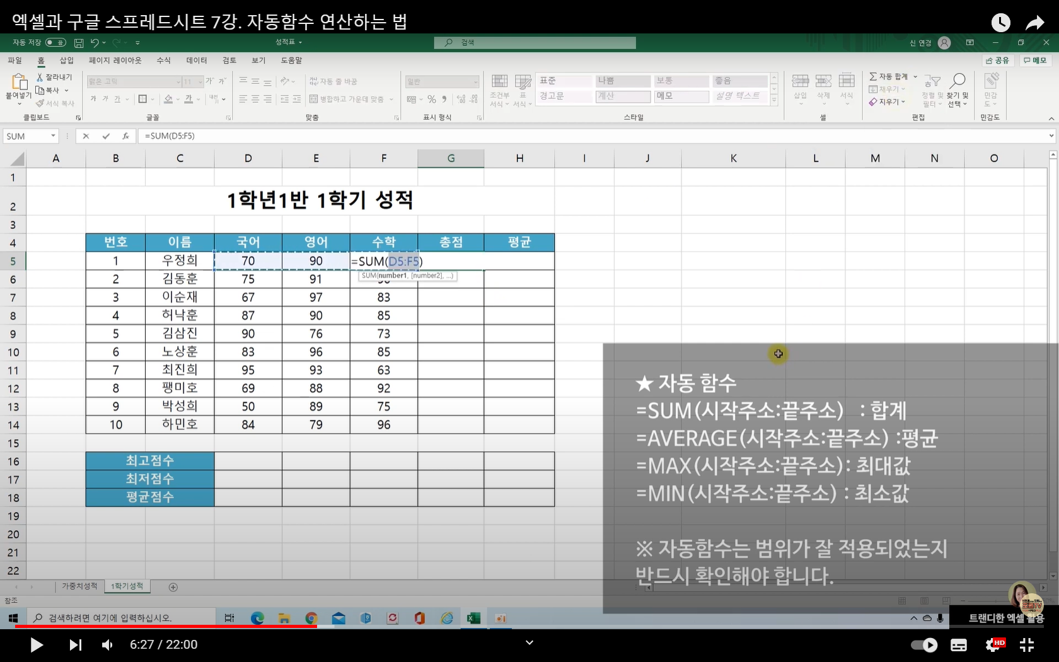The image size is (1059, 662).
Task: Open the font name dropdown
Action: [x=178, y=82]
